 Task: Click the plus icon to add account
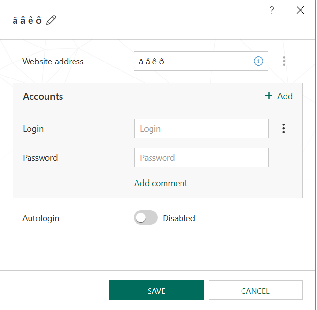click(x=269, y=96)
